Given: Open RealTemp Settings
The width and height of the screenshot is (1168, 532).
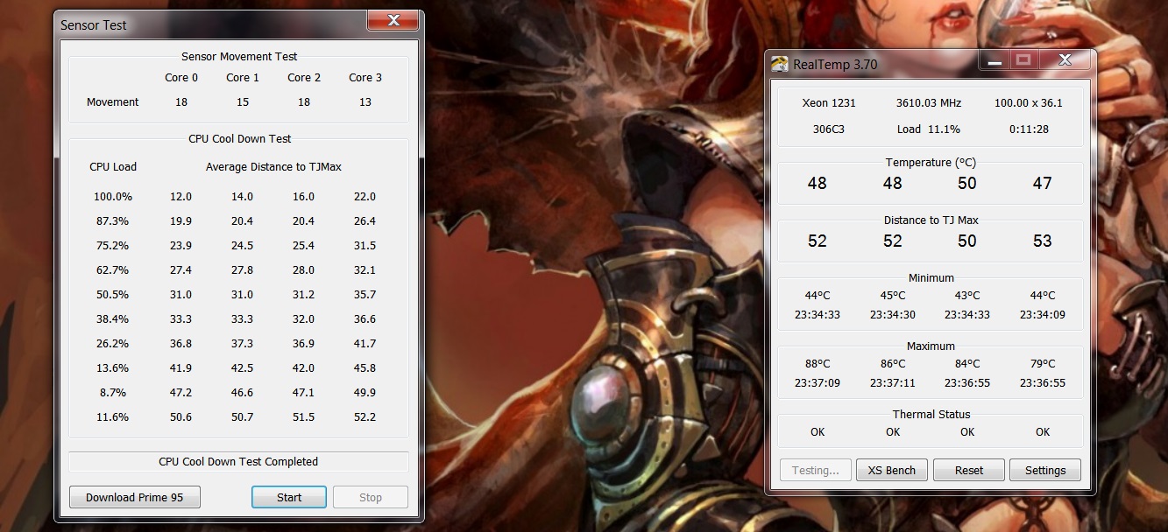Looking at the screenshot, I should (x=1045, y=470).
